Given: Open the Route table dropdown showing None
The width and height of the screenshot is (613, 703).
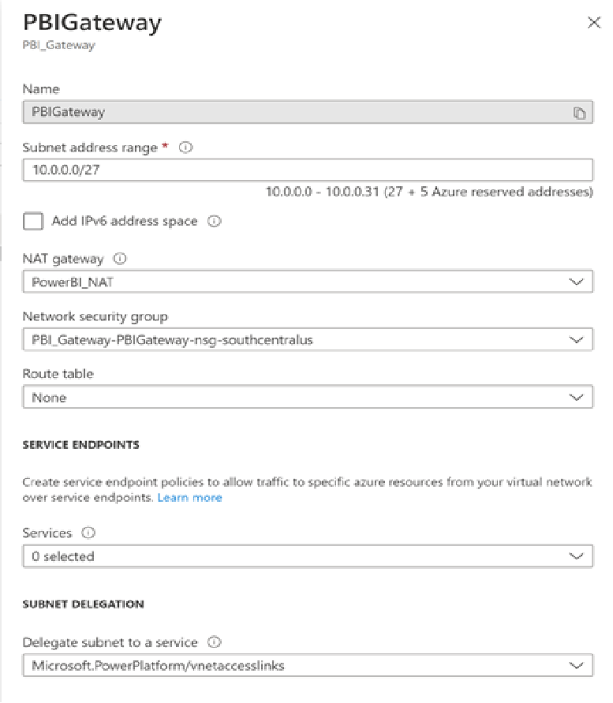Looking at the screenshot, I should tap(308, 397).
